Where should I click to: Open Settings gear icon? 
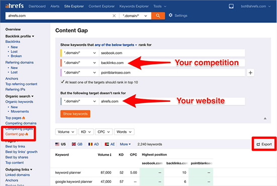click(170, 16)
